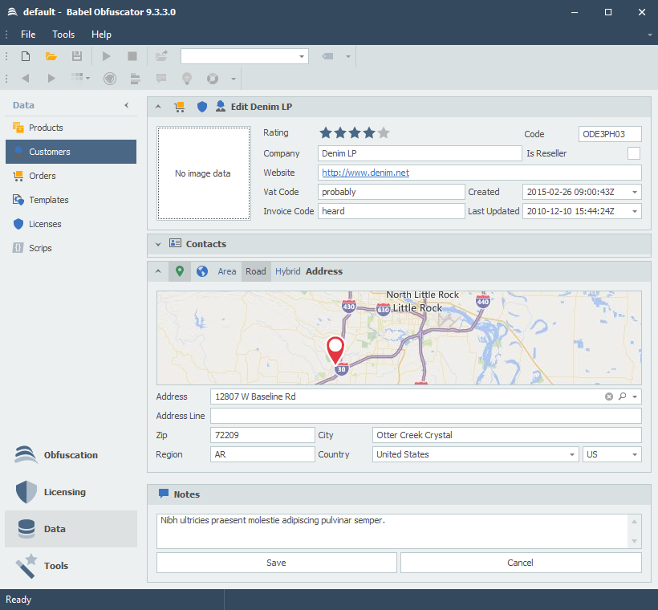Open the http://www.denim.net link
The image size is (658, 610).
point(365,173)
